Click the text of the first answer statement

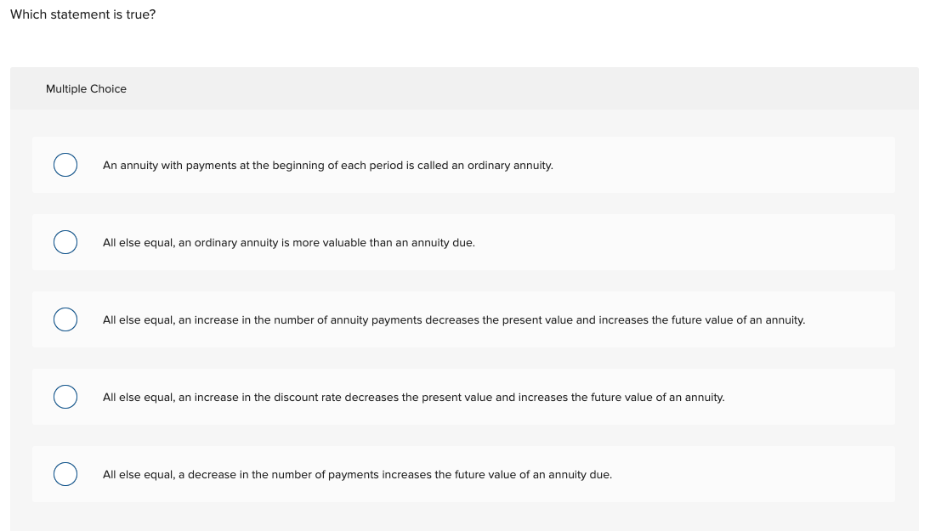tap(328, 165)
